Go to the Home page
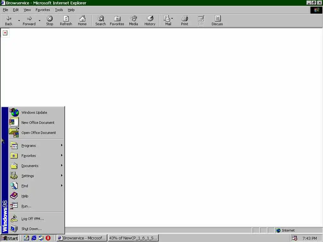Image resolution: width=323 pixels, height=242 pixels. 82,20
